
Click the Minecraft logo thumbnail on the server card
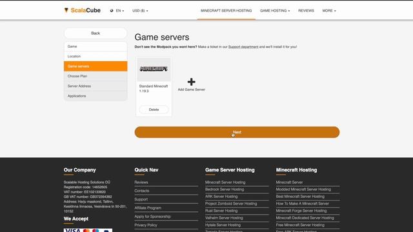pyautogui.click(x=154, y=69)
